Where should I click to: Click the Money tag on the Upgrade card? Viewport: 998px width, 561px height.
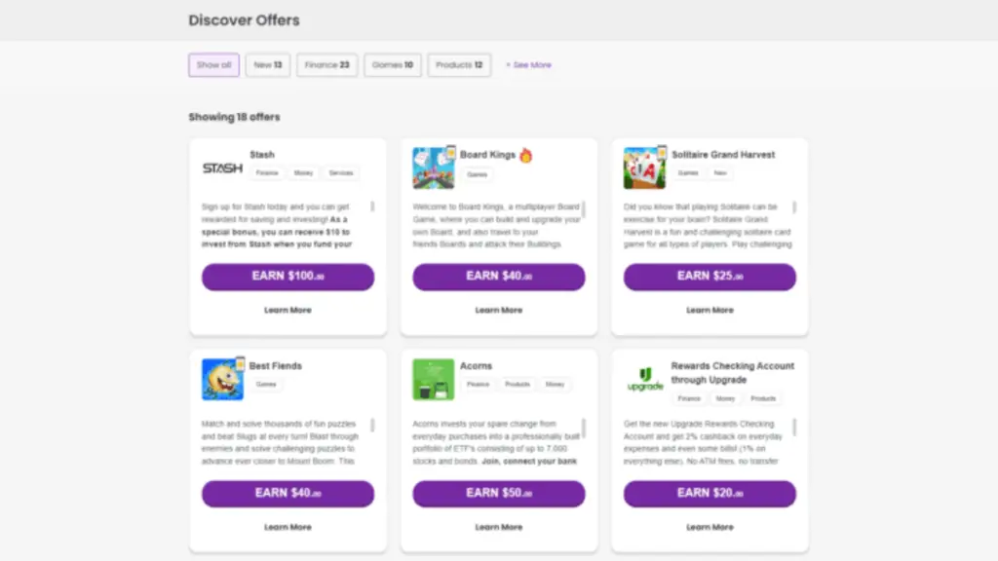tap(725, 398)
